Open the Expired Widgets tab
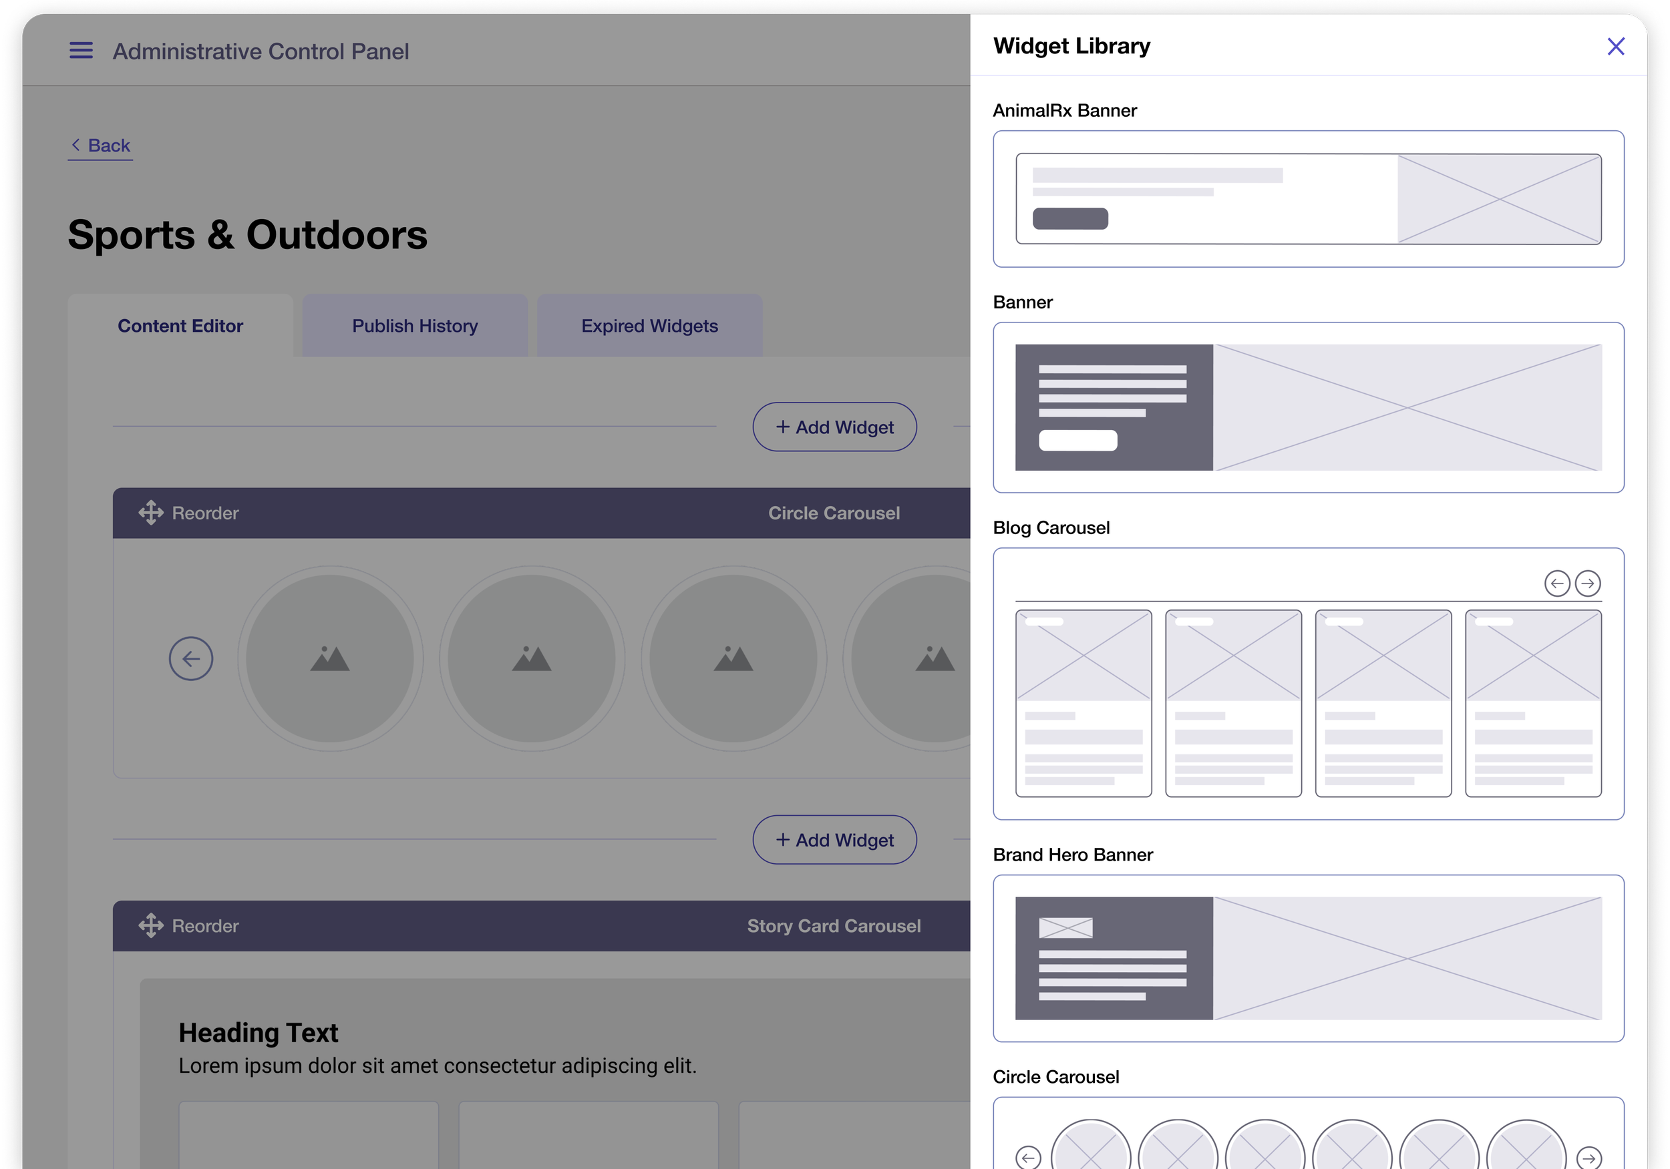The image size is (1670, 1169). click(x=649, y=326)
